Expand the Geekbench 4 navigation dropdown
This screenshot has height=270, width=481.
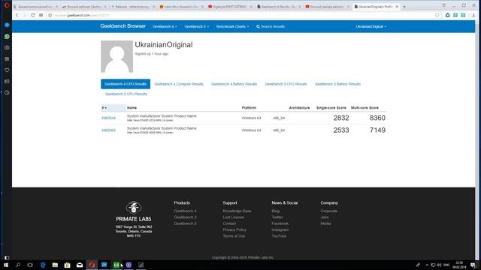pyautogui.click(x=165, y=27)
